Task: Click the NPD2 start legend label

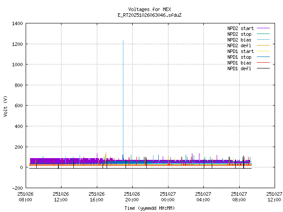Action: tap(239, 28)
